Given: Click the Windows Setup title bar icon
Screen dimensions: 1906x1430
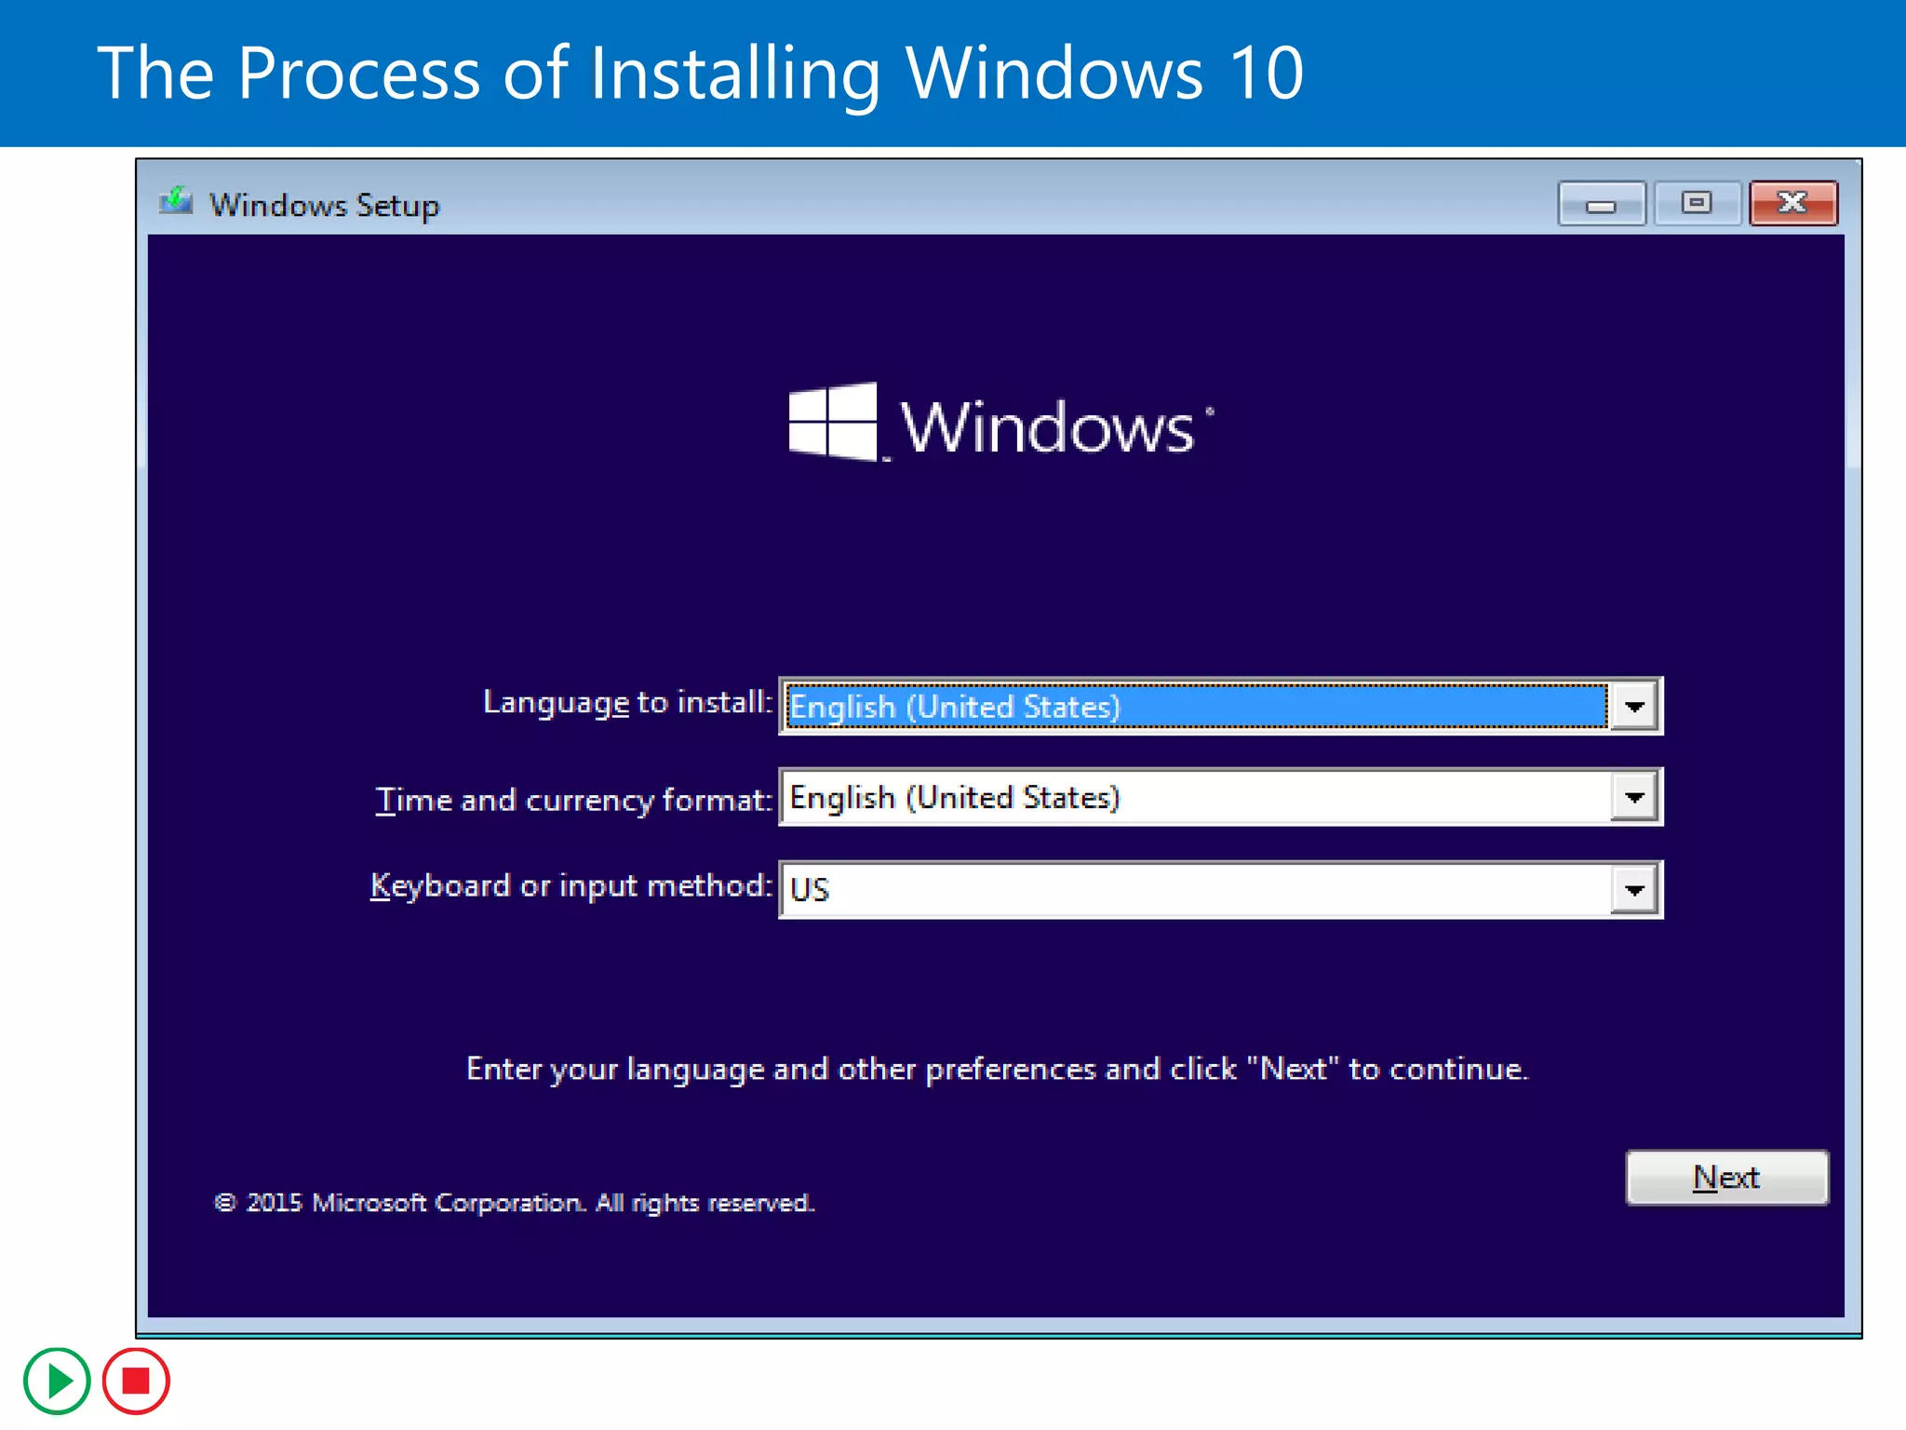Looking at the screenshot, I should [175, 201].
